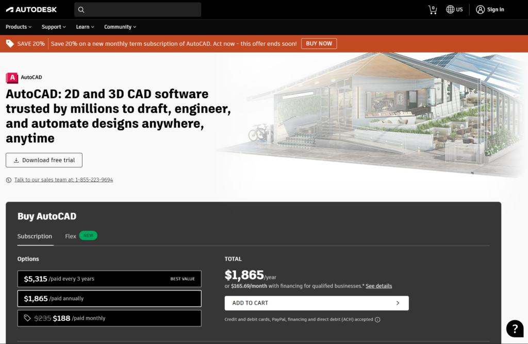
Task: Click the Options label
Action: pos(28,259)
